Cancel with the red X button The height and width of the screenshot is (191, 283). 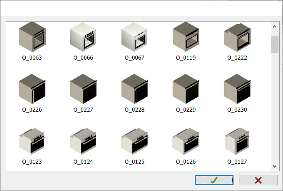tap(258, 180)
